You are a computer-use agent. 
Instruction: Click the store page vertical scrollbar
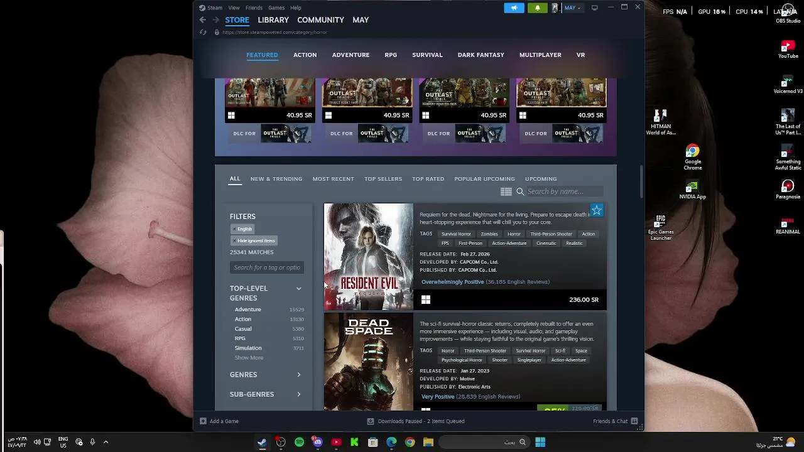tap(641, 181)
